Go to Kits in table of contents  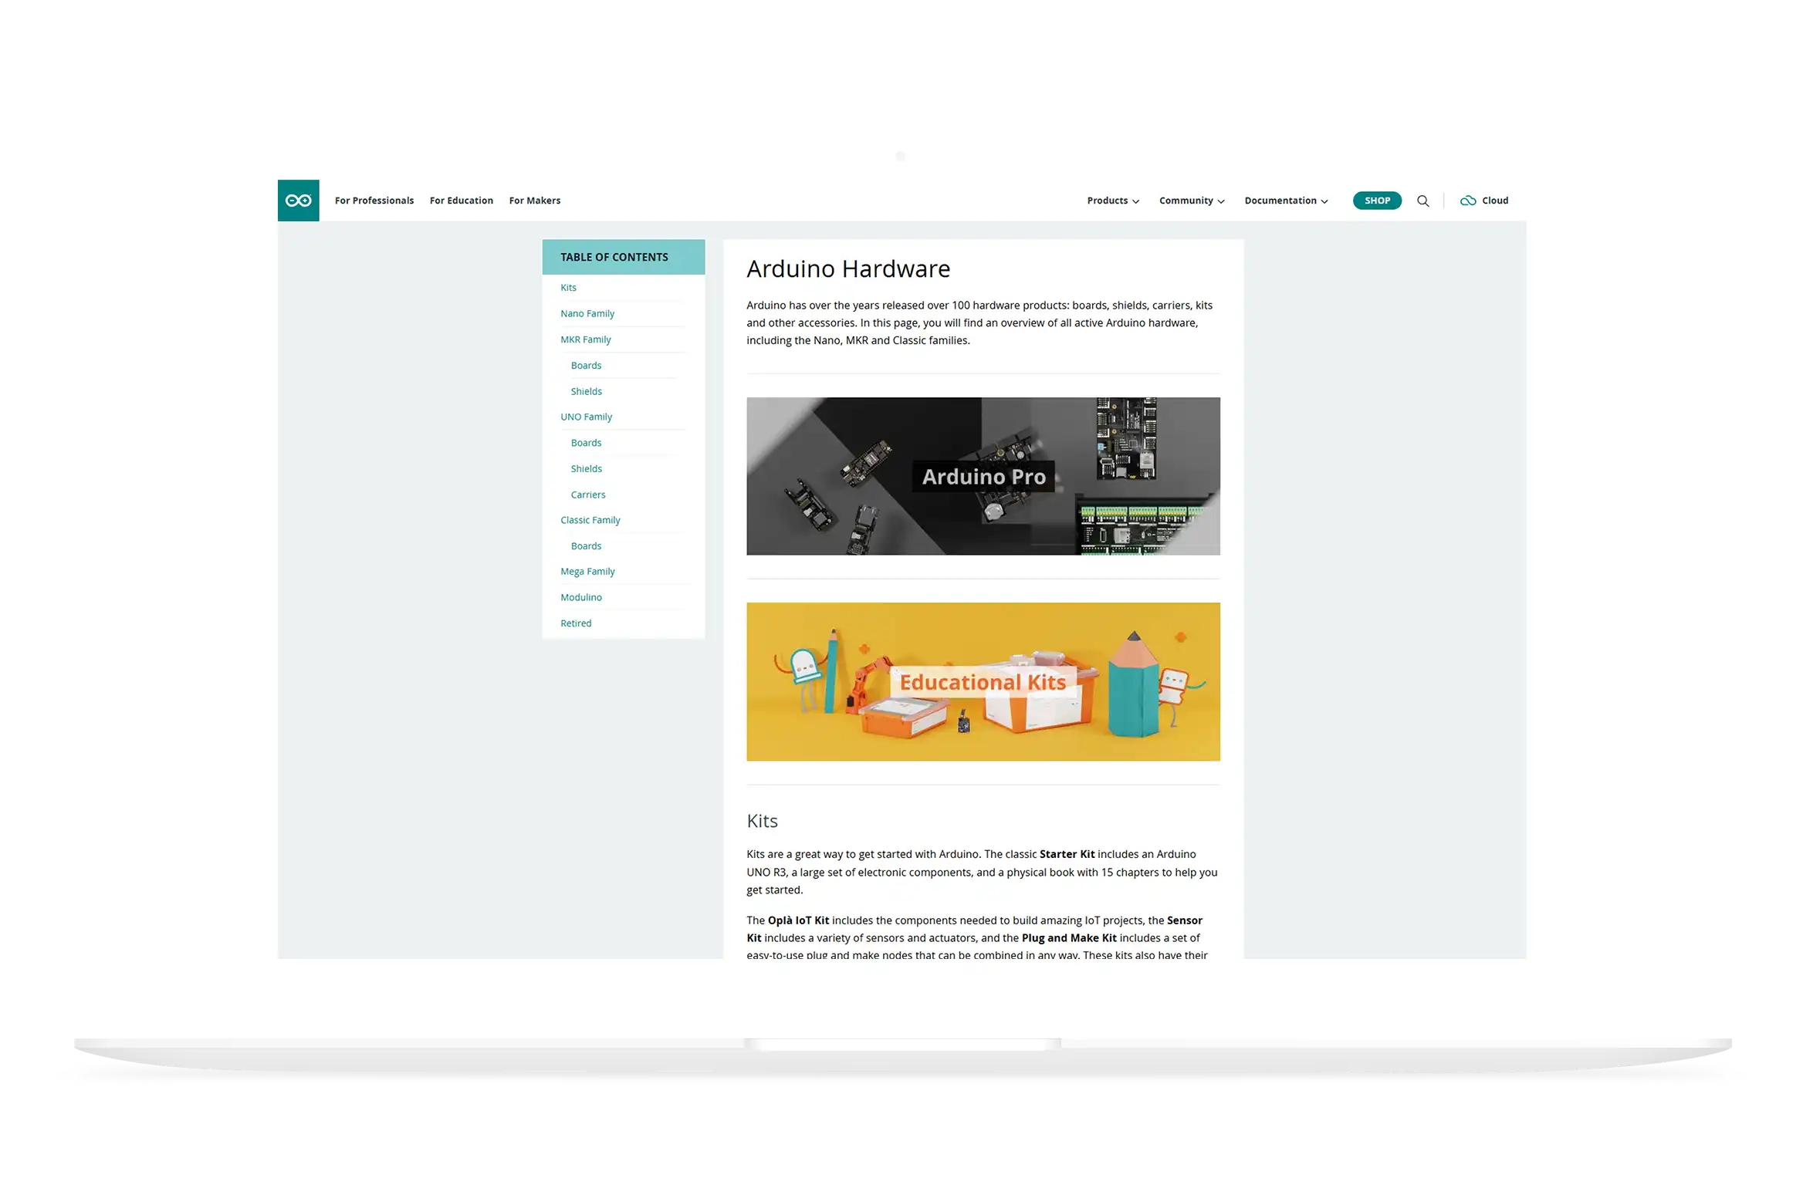(x=568, y=288)
